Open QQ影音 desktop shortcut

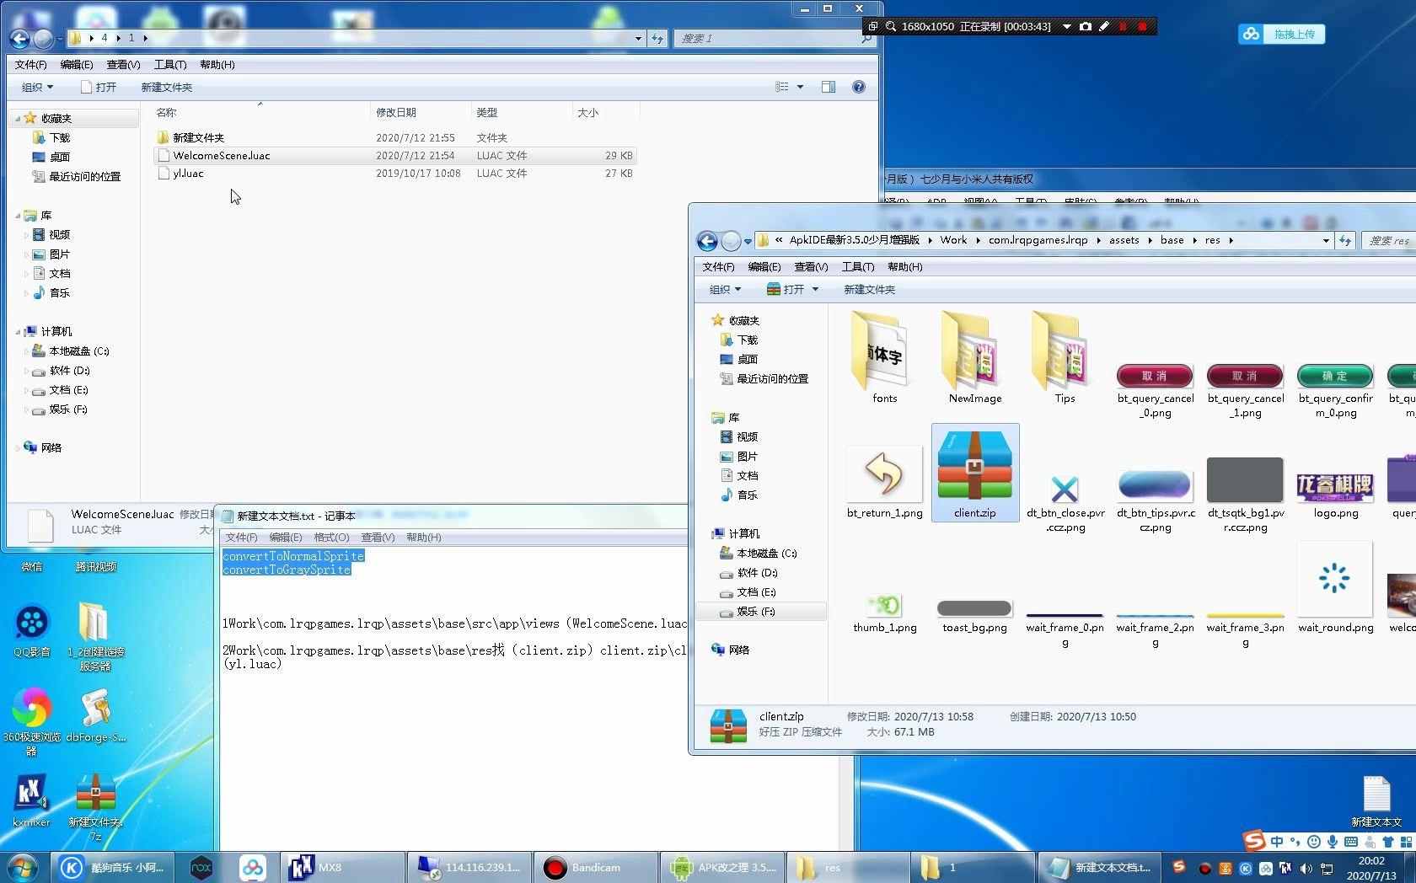(32, 630)
